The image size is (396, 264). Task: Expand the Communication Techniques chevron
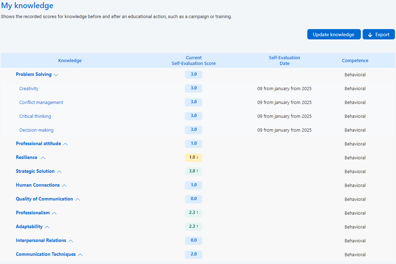tap(80, 255)
